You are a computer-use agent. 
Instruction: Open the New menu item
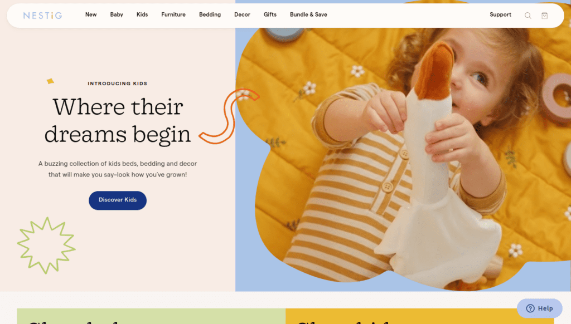pyautogui.click(x=91, y=14)
